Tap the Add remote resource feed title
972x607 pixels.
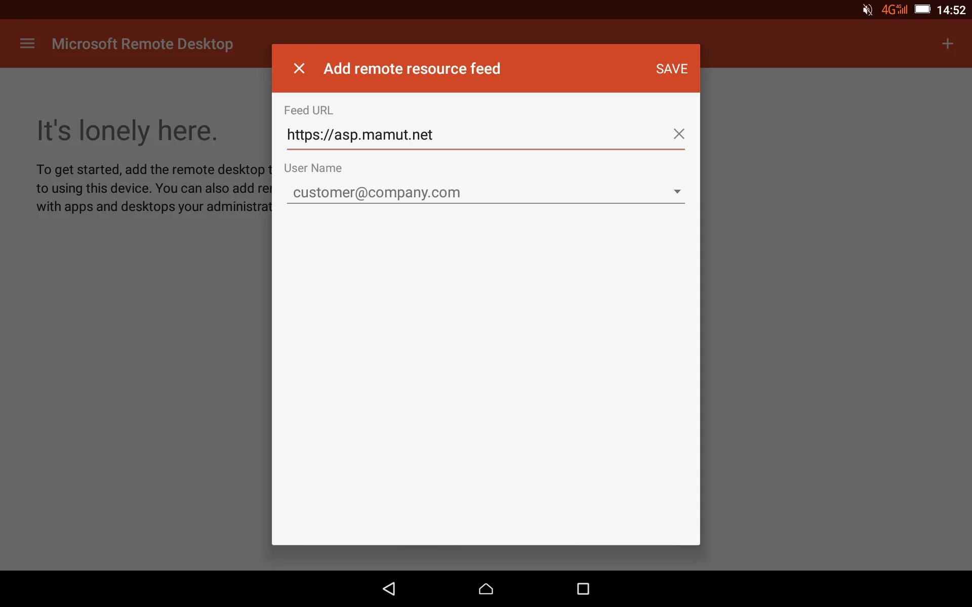pyautogui.click(x=412, y=68)
